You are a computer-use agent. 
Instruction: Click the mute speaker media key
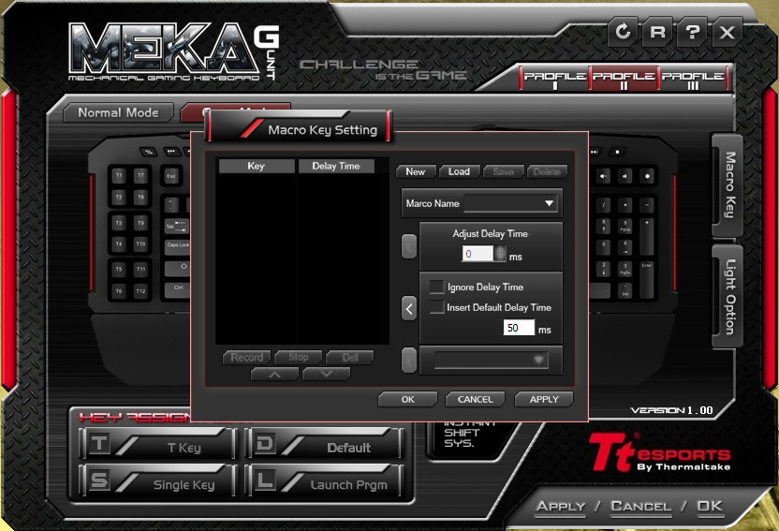625,176
